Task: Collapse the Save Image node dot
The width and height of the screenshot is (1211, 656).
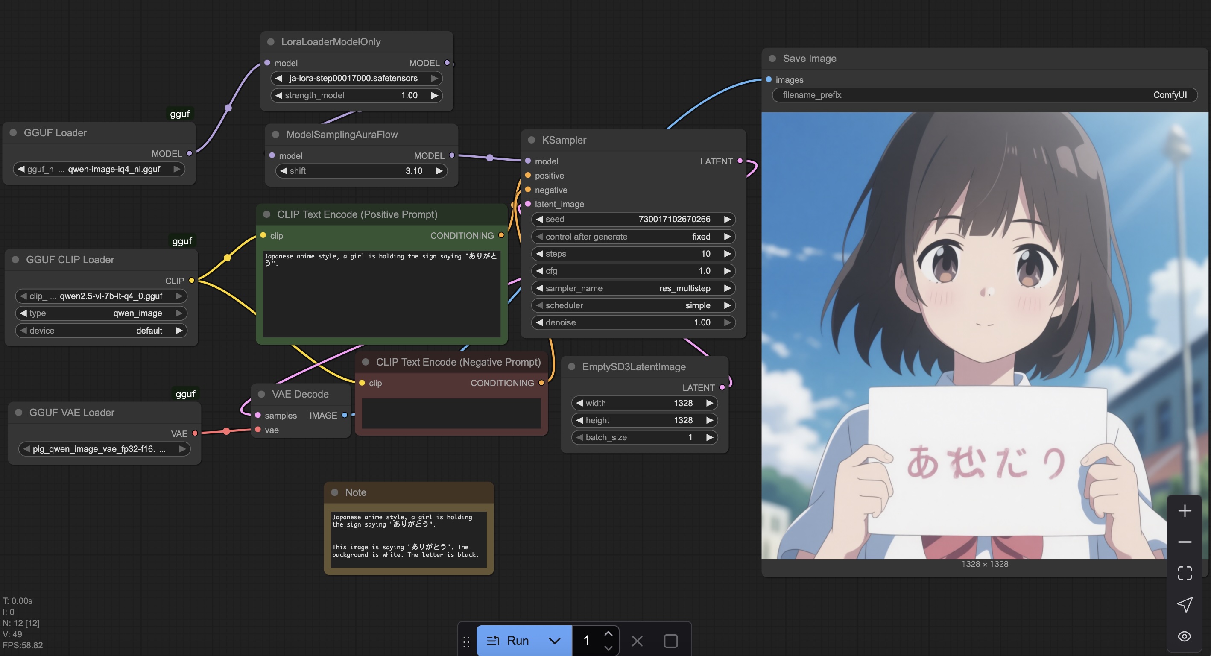Action: coord(772,59)
